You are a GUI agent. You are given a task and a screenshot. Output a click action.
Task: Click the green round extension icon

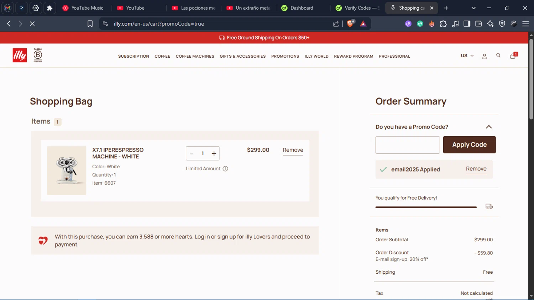420,24
